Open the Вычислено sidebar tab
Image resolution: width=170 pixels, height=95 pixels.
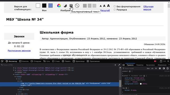point(151,65)
